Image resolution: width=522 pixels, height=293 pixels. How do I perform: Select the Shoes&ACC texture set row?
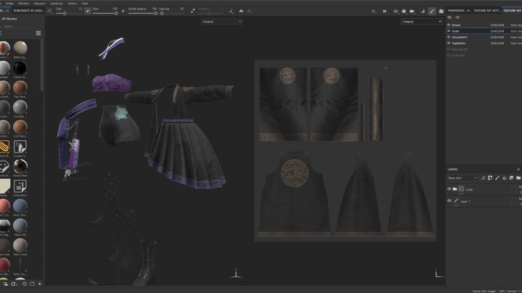(x=484, y=37)
